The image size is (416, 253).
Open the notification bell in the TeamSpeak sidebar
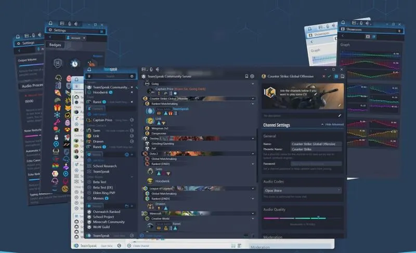(89, 70)
